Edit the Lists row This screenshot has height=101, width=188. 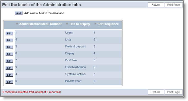(x=9, y=40)
